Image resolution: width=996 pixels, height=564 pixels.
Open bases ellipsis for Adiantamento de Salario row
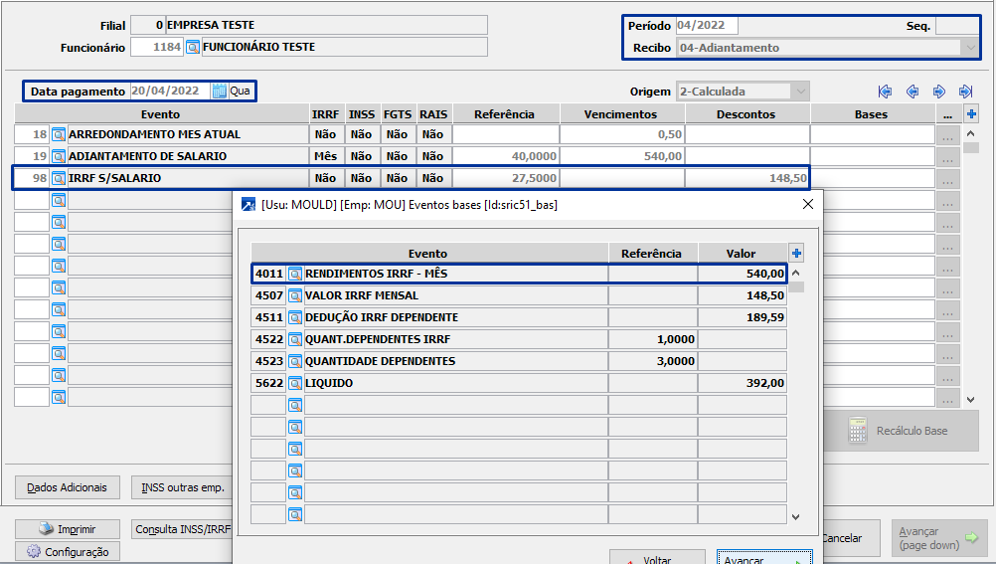coord(947,156)
